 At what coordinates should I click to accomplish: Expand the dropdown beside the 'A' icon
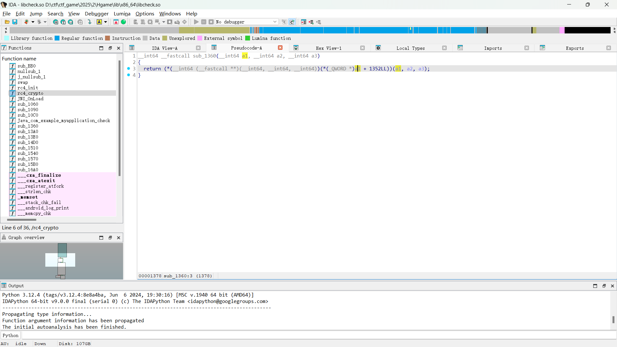pos(105,22)
